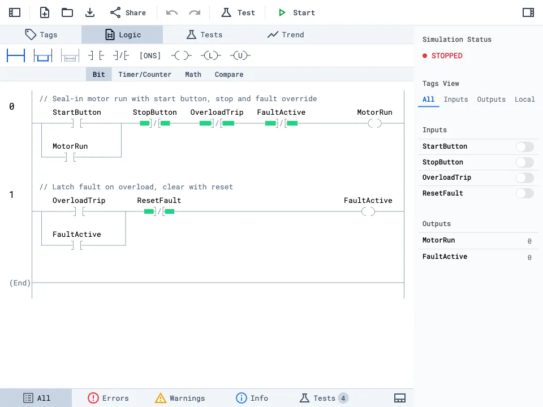543x407 pixels.
Task: Insert a new rung
Action: 16,55
